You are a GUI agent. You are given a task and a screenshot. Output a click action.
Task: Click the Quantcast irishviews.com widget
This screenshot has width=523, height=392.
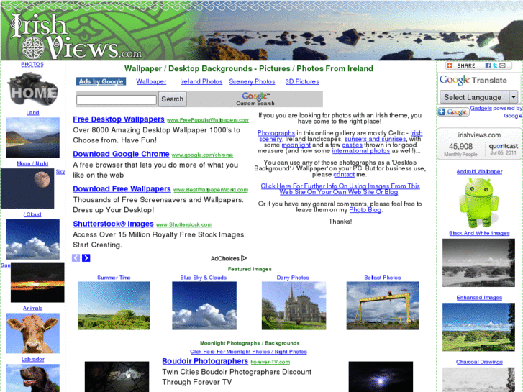(479, 144)
